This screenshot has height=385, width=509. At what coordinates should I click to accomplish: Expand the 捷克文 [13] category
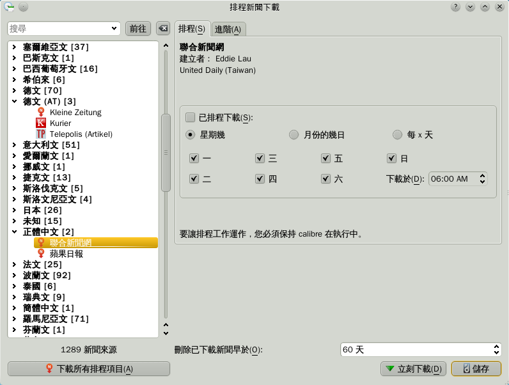14,177
